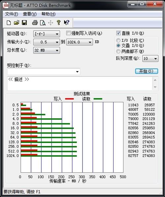The height and width of the screenshot is (197, 165).
Task: Click the Save floppy disk icon
Action: click(24, 23)
